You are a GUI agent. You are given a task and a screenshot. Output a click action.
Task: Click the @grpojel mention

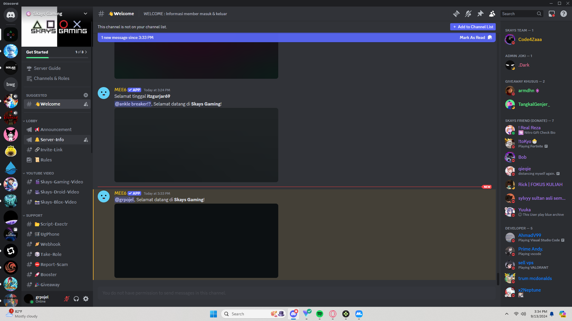click(x=125, y=200)
